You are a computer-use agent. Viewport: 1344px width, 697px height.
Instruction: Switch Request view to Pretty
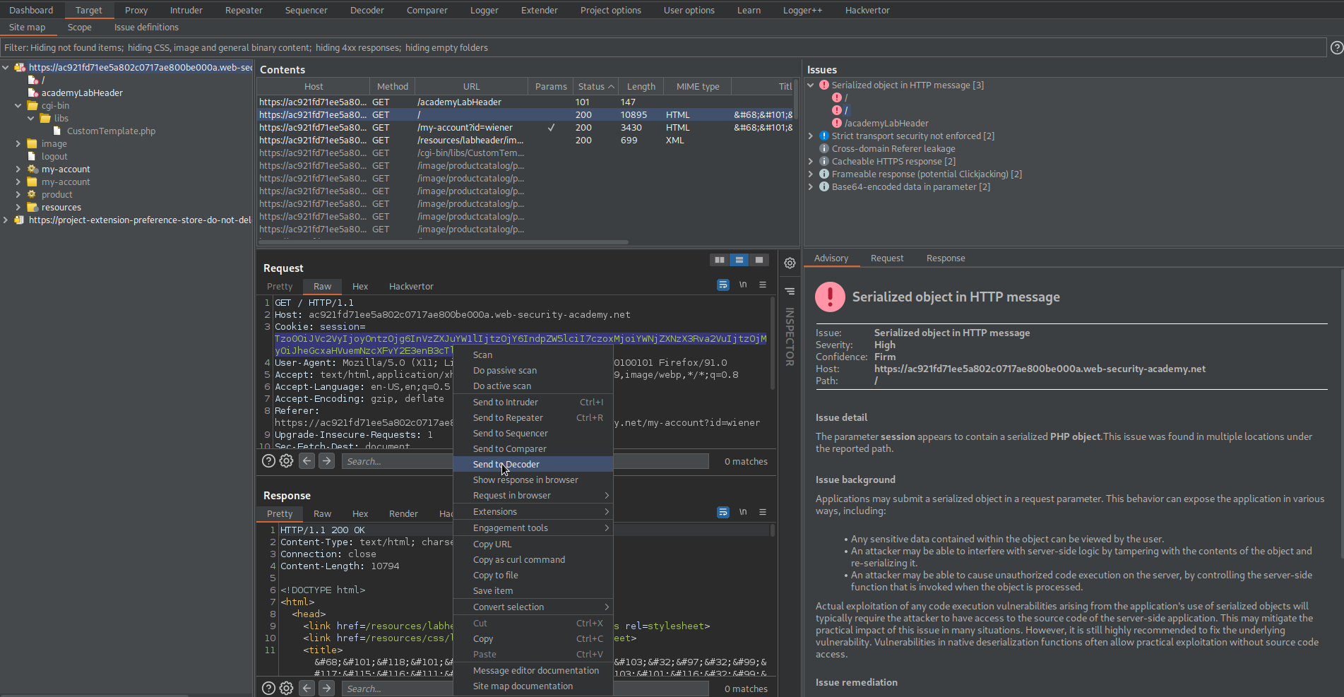[280, 286]
